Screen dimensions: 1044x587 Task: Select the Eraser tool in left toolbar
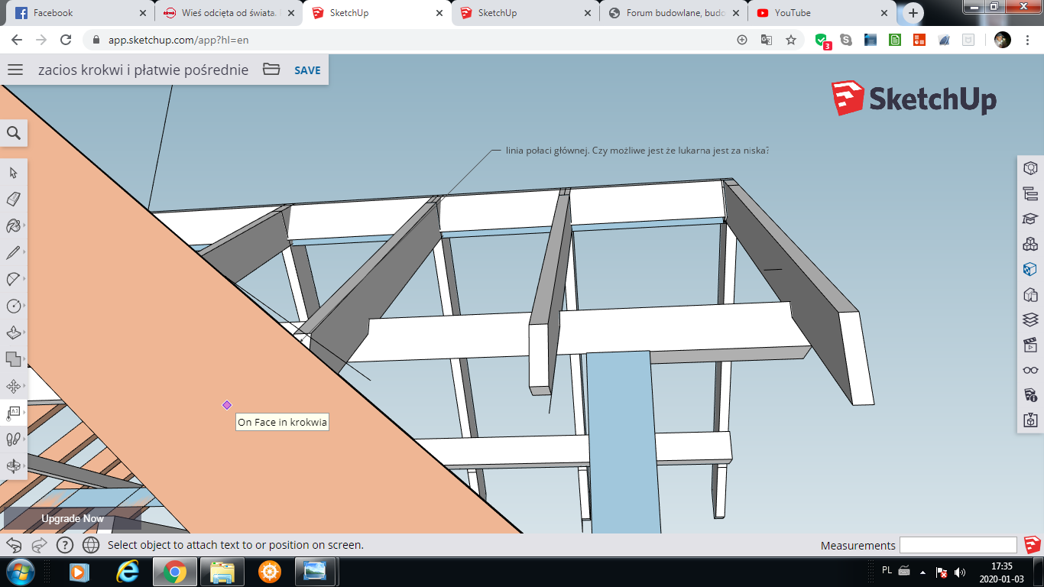click(x=13, y=199)
